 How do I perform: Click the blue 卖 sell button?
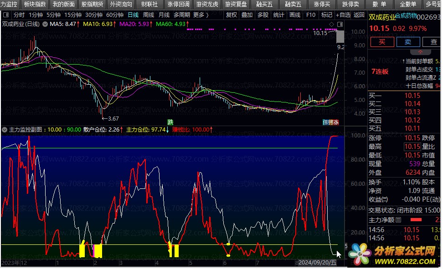click(x=408, y=42)
